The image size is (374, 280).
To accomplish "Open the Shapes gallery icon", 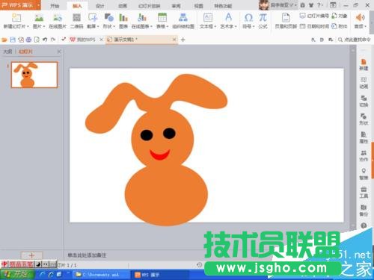I will (108, 17).
